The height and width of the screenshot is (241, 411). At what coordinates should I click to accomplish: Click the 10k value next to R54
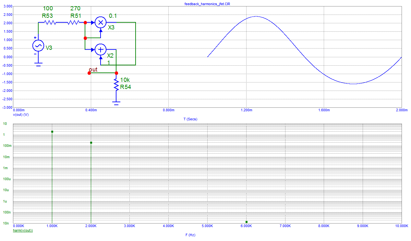click(x=125, y=80)
